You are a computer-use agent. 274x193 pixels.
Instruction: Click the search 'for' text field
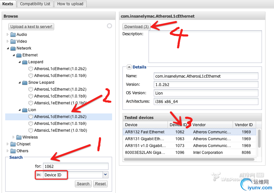pyautogui.click(x=75, y=166)
